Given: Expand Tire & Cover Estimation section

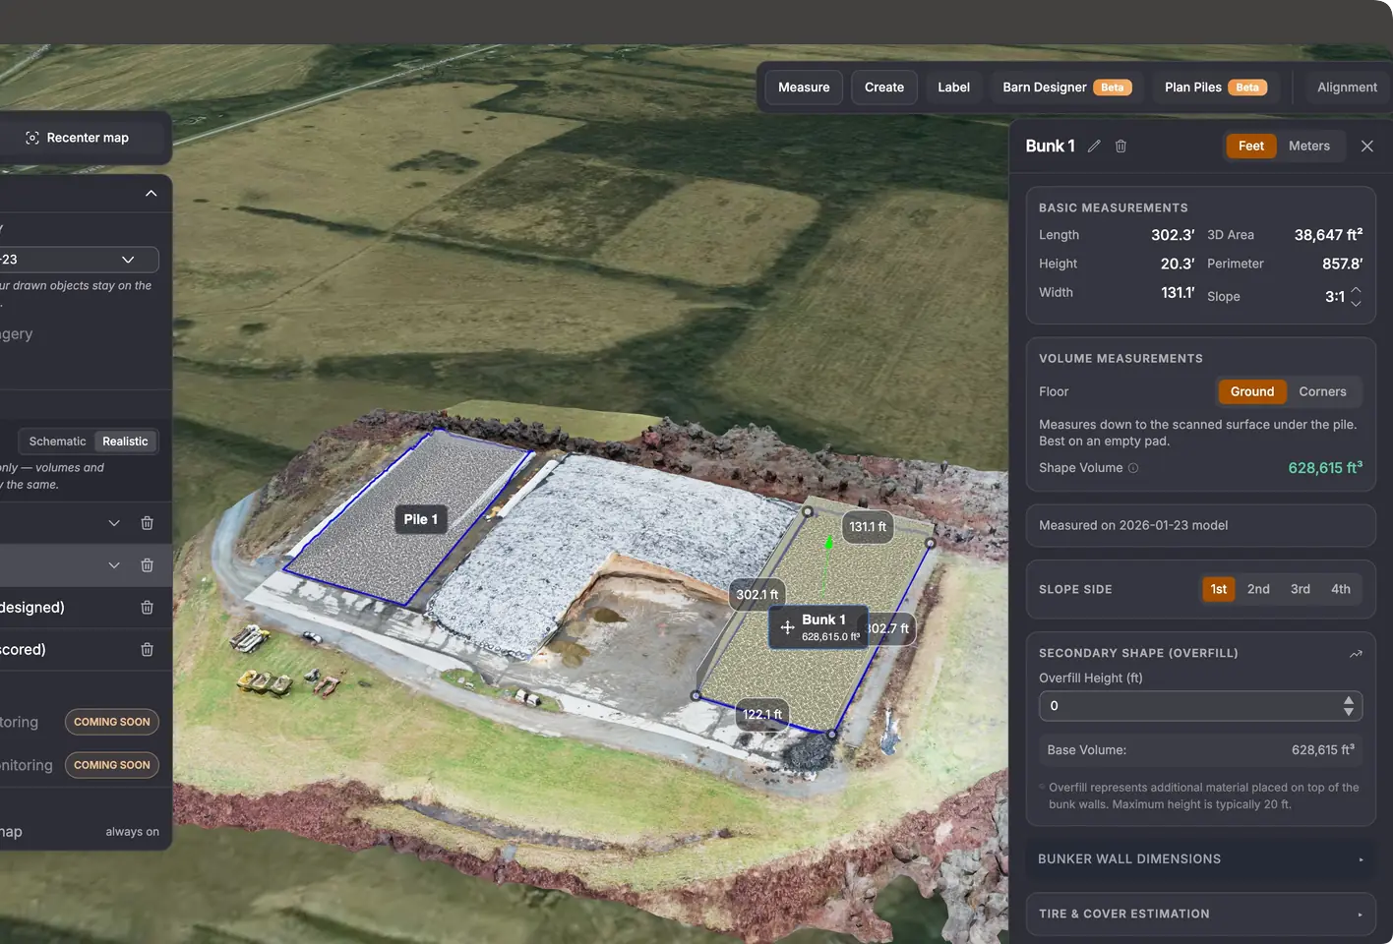Looking at the screenshot, I should [1200, 914].
